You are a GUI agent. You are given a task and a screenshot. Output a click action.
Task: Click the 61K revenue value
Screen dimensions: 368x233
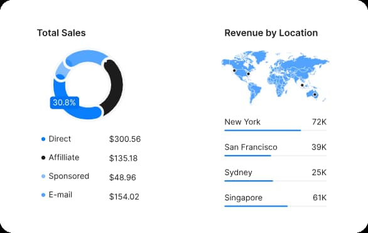pos(320,198)
